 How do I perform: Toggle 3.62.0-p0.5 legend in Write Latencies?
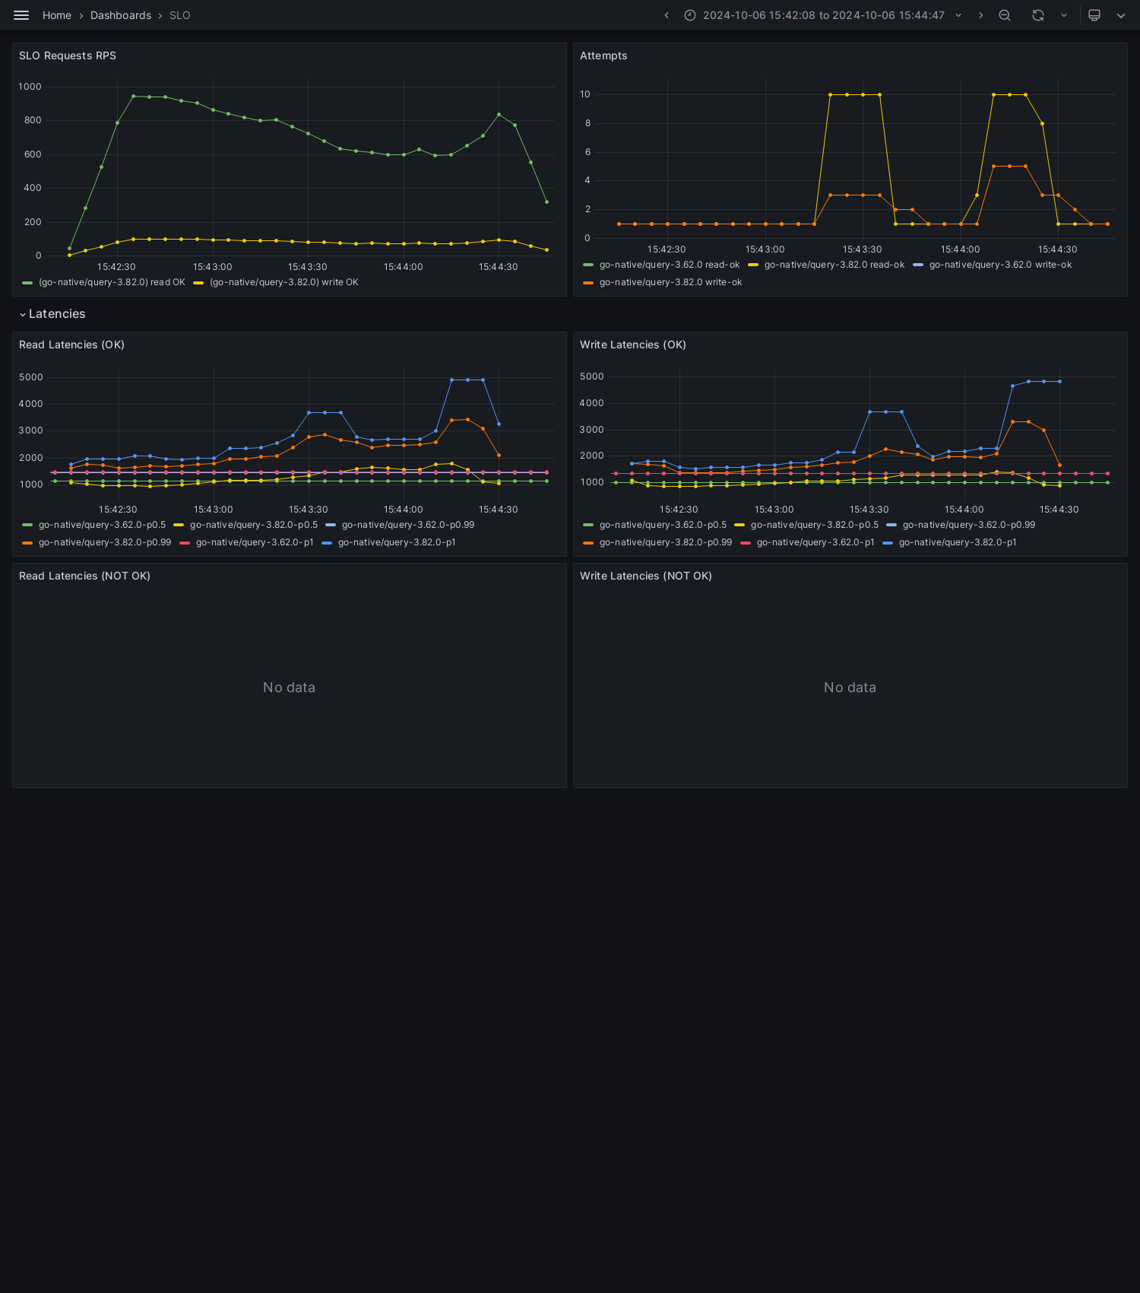click(x=663, y=525)
